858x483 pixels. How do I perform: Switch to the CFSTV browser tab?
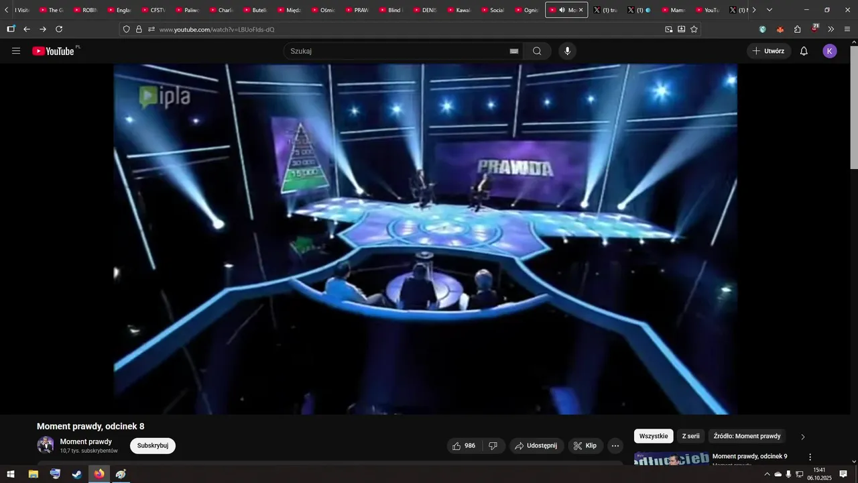[x=152, y=10]
